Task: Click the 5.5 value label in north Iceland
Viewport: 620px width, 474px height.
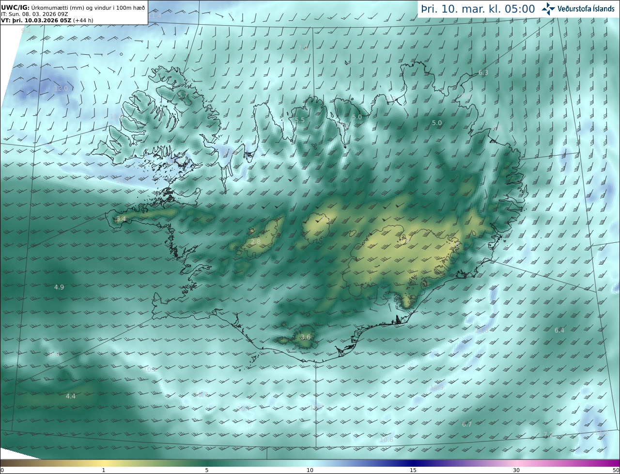Action: coord(300,120)
